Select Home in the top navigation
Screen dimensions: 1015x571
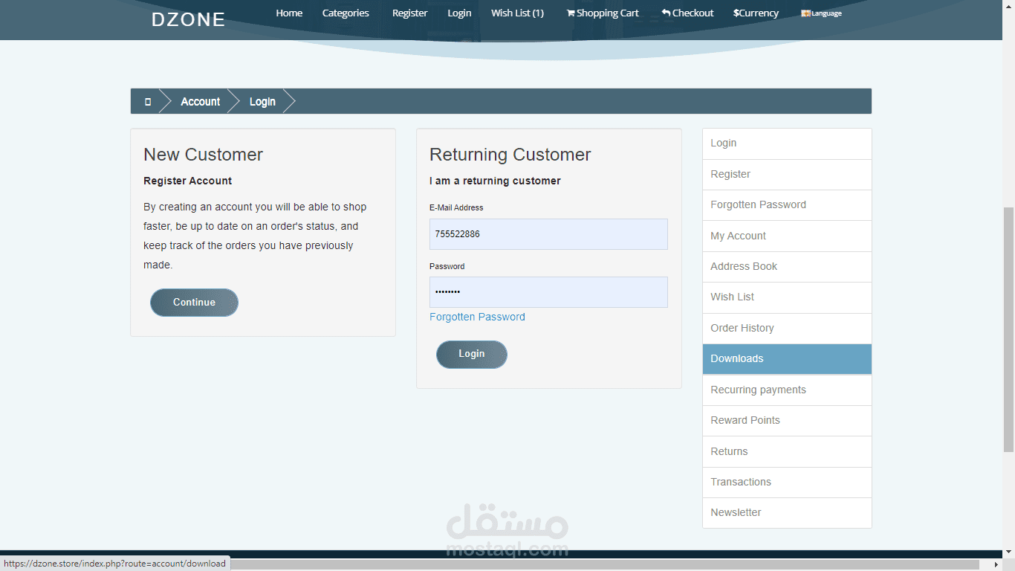pos(289,13)
